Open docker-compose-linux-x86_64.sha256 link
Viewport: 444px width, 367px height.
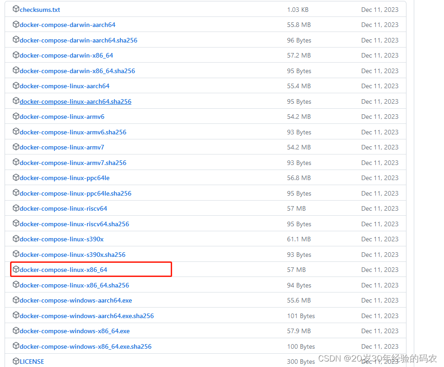75,285
